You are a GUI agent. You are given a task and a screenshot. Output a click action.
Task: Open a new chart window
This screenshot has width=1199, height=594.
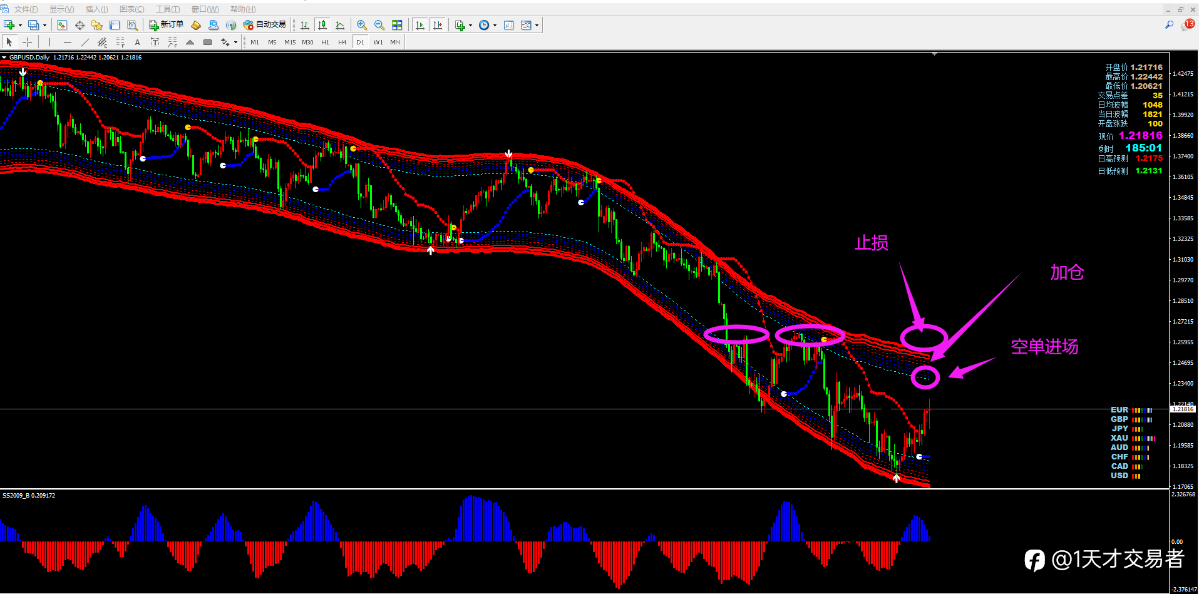tap(9, 25)
